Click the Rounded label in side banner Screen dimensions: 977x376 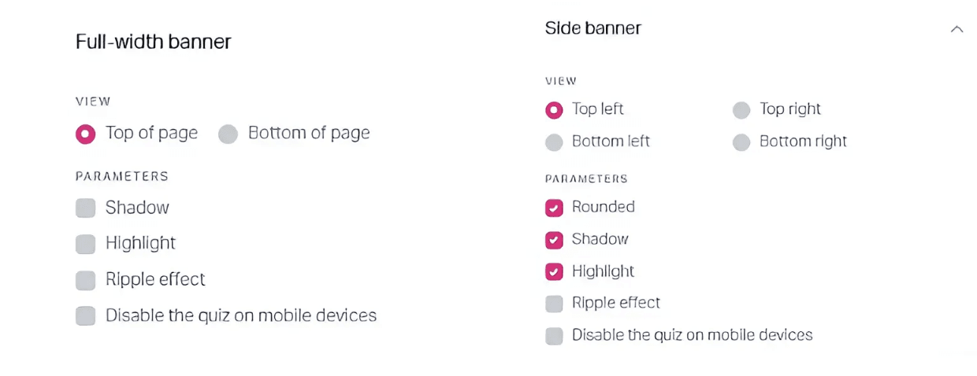pyautogui.click(x=604, y=207)
